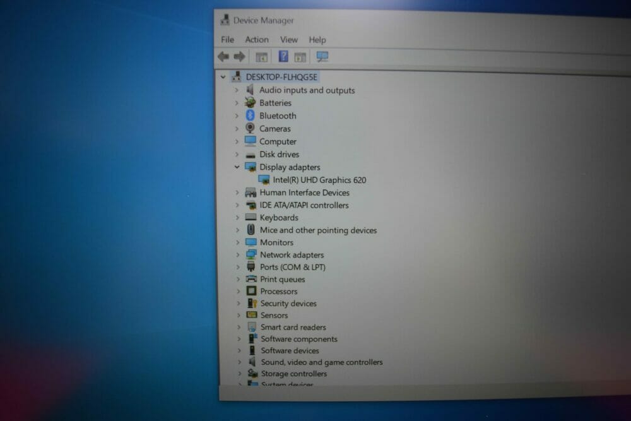
Task: Click Scan for hardware changes monitor icon
Action: click(x=322, y=57)
